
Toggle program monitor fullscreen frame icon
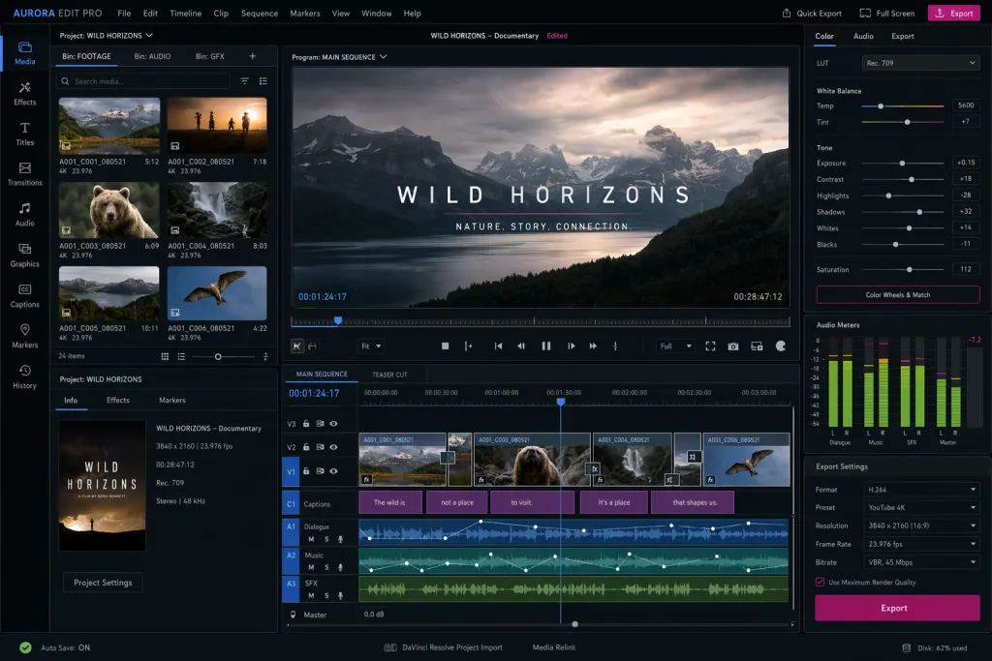pos(710,346)
